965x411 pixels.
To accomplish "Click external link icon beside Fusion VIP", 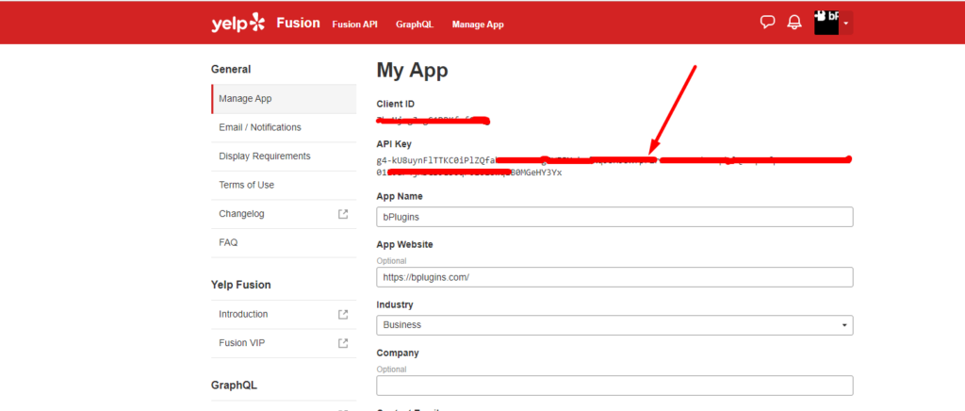I will click(x=343, y=343).
